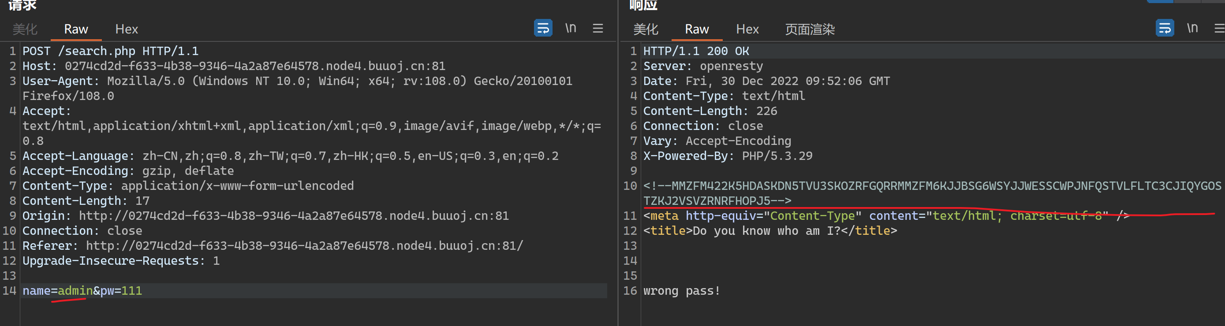Switch request view to 美化 tab

click(x=25, y=30)
